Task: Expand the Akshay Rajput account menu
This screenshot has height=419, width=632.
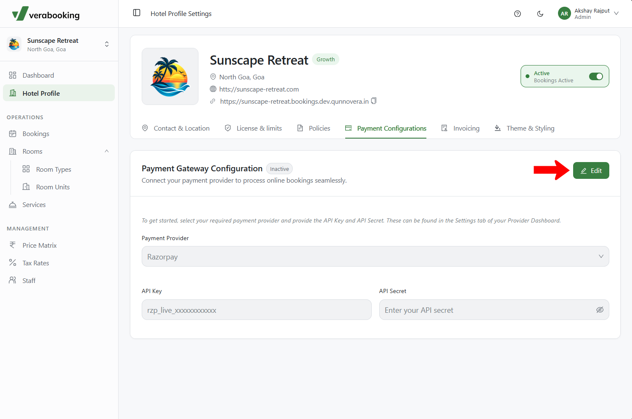Action: pyautogui.click(x=616, y=13)
